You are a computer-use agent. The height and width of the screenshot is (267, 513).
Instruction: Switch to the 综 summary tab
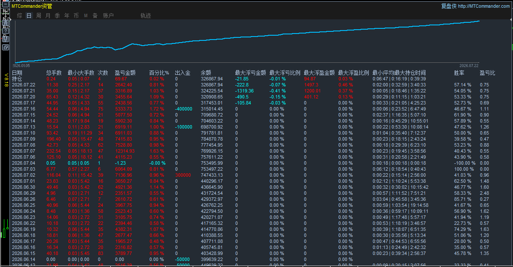[x=20, y=15]
